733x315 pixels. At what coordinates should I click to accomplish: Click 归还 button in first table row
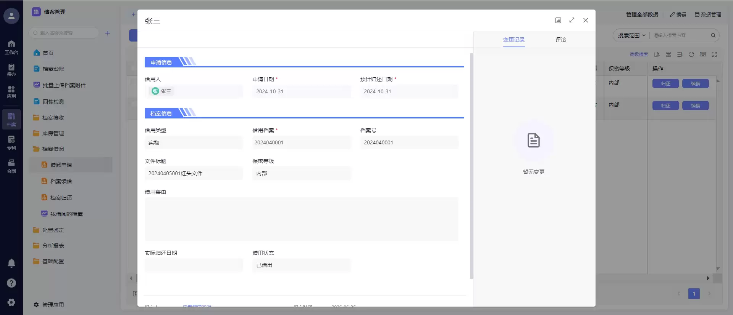(666, 83)
